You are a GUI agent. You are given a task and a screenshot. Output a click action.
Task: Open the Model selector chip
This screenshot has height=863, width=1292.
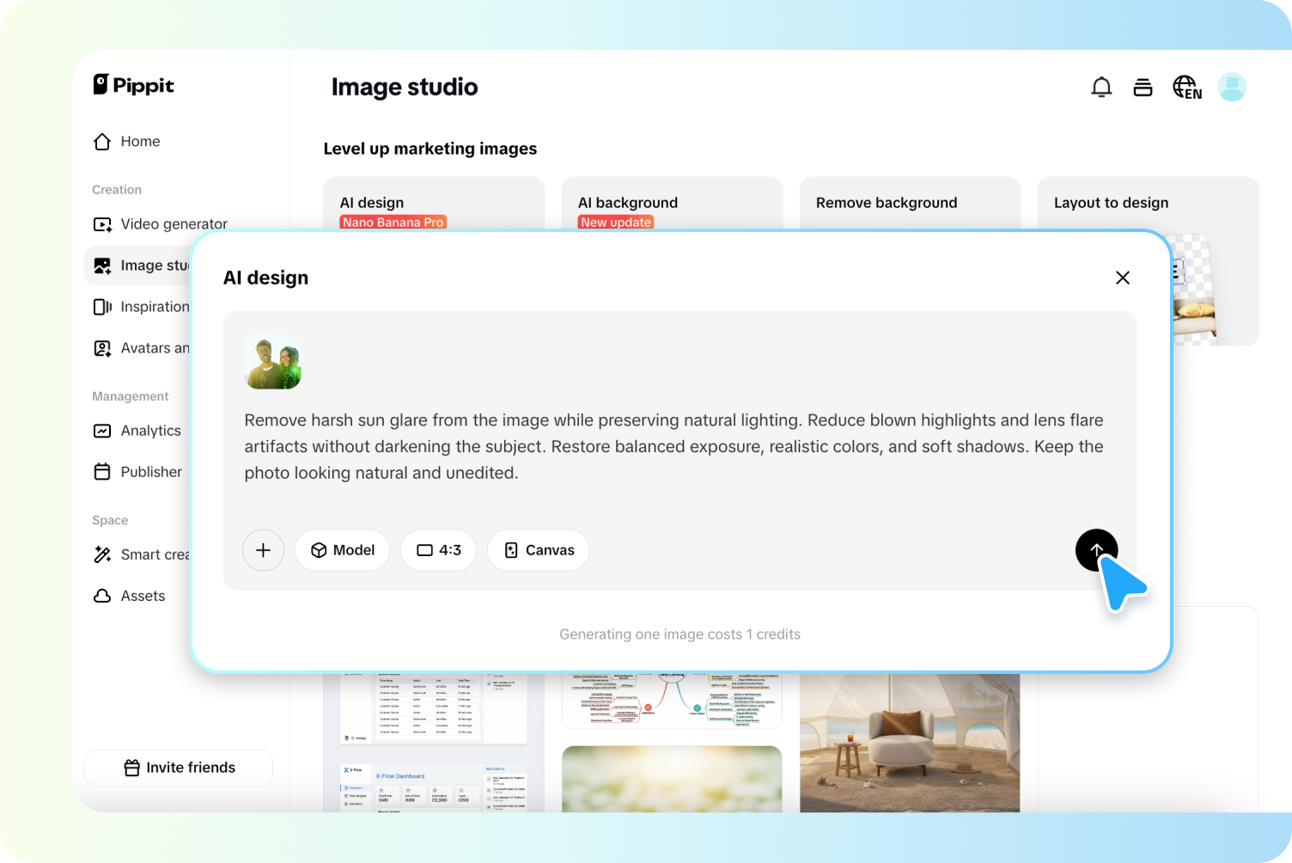point(342,550)
